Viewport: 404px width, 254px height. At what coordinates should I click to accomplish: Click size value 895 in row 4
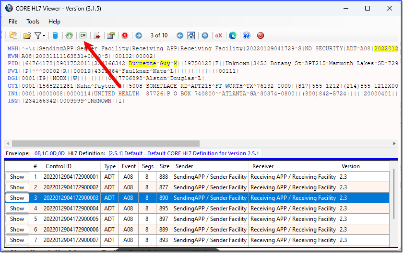coord(164,208)
